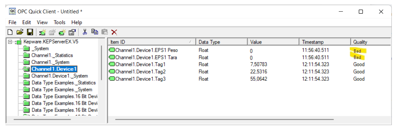
Task: Select Channel1._System group label
Action: 50,62
